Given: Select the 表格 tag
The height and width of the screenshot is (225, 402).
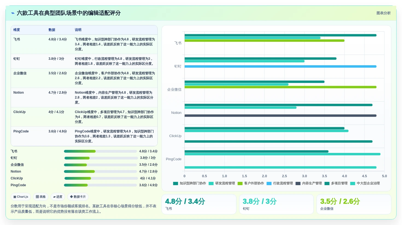Looking at the screenshot, I should tap(41, 197).
